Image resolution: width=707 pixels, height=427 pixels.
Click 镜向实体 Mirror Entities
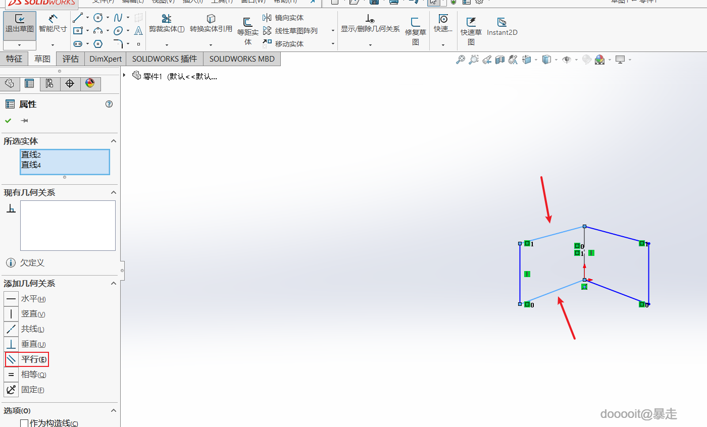283,18
